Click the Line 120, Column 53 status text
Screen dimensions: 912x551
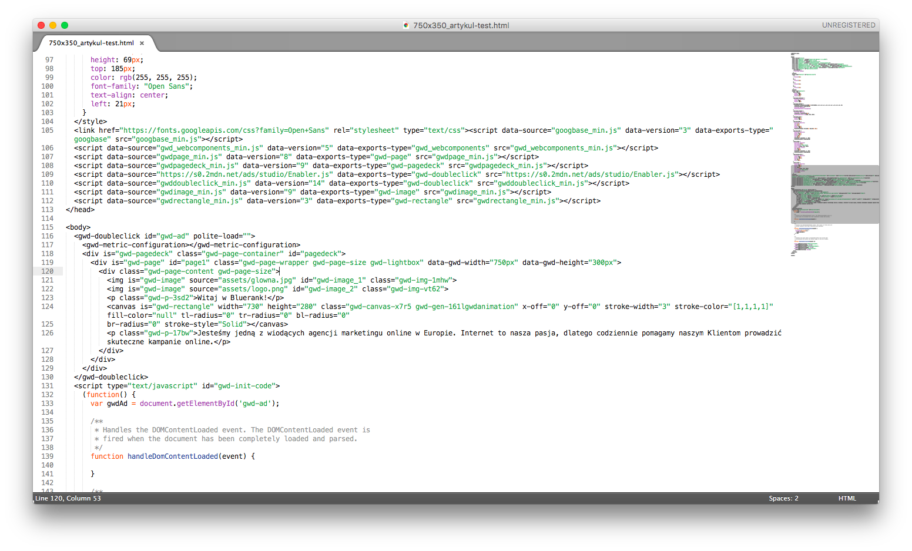point(68,498)
